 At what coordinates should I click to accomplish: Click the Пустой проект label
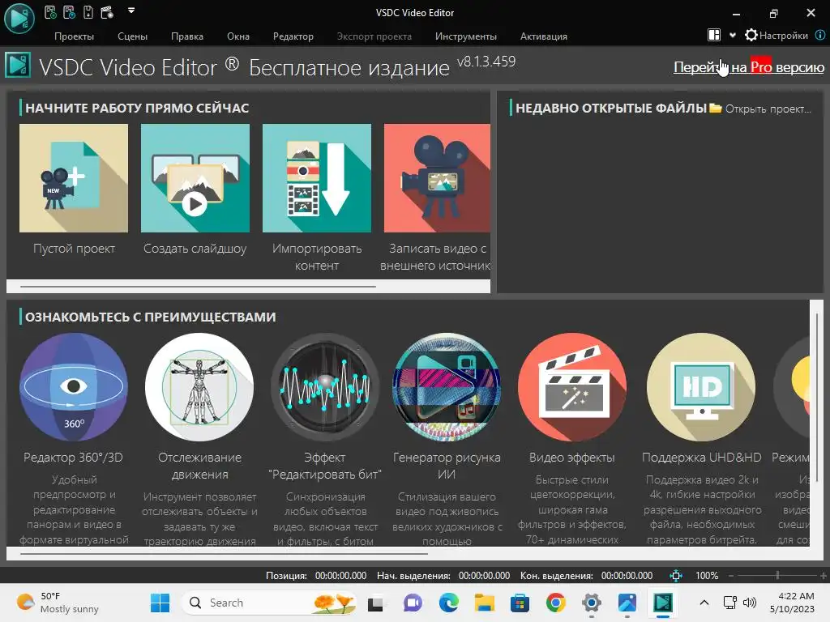tap(74, 249)
